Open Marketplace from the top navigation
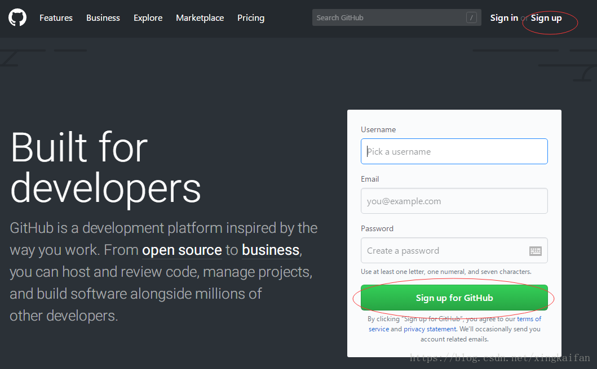 coord(200,18)
